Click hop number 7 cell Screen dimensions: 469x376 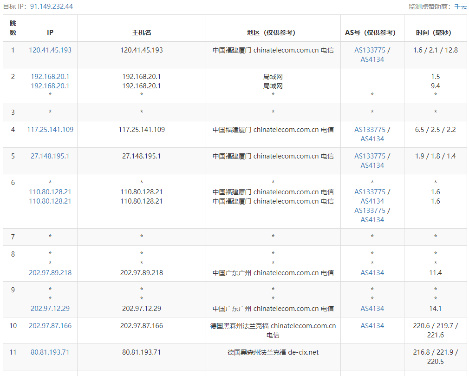tap(13, 237)
